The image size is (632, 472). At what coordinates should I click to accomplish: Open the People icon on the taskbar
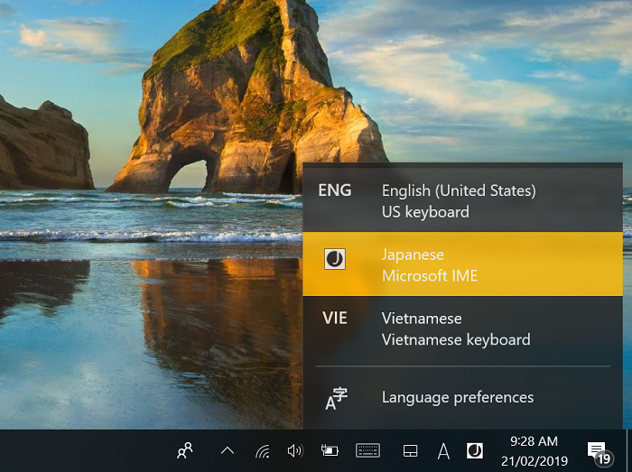(185, 450)
